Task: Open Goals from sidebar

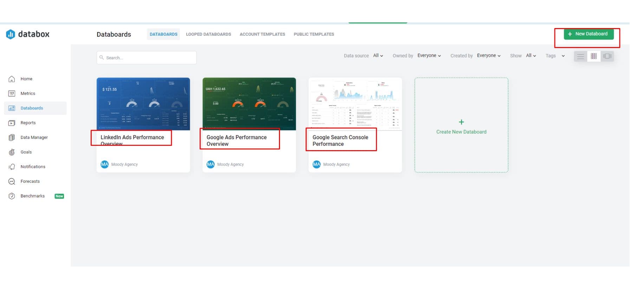Action: coord(26,152)
